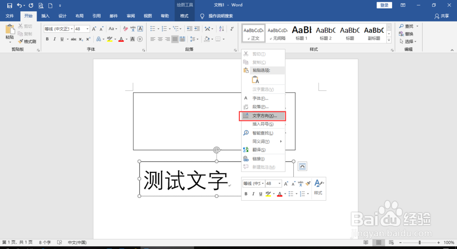Click the 共享 share button
This screenshot has width=457, height=249.
(x=441, y=16)
